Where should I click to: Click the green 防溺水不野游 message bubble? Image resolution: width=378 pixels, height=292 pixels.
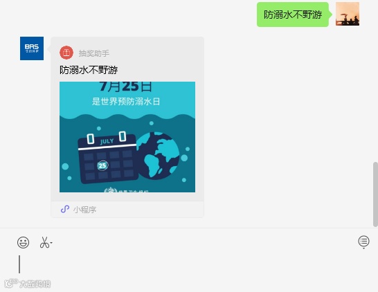(x=293, y=15)
